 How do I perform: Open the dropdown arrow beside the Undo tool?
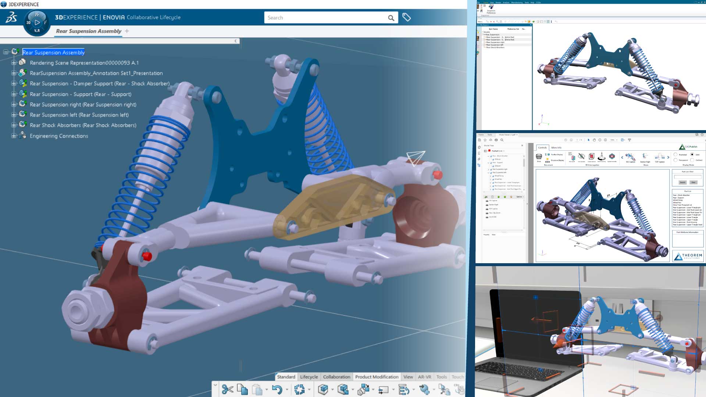(287, 389)
